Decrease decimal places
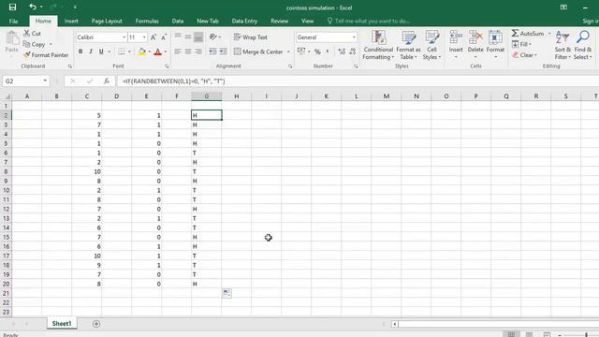Viewport: 599px width, 337px height. [x=352, y=51]
